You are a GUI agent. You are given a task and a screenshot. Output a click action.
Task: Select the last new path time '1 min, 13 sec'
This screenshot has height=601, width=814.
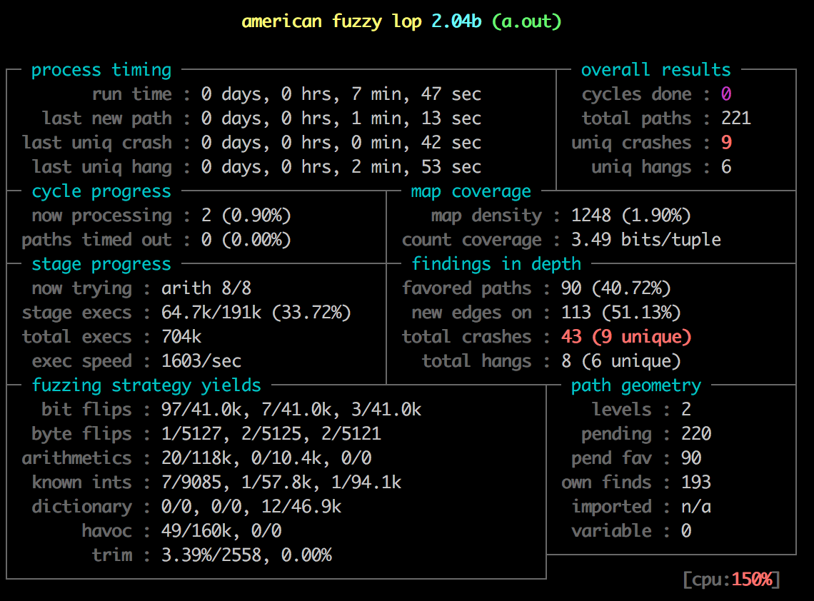(416, 119)
